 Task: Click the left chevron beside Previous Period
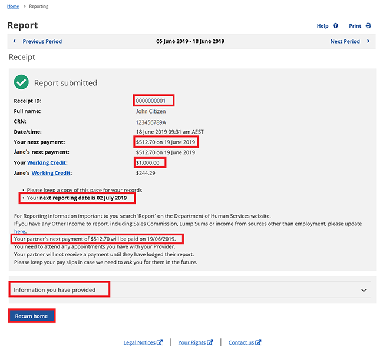click(x=15, y=42)
